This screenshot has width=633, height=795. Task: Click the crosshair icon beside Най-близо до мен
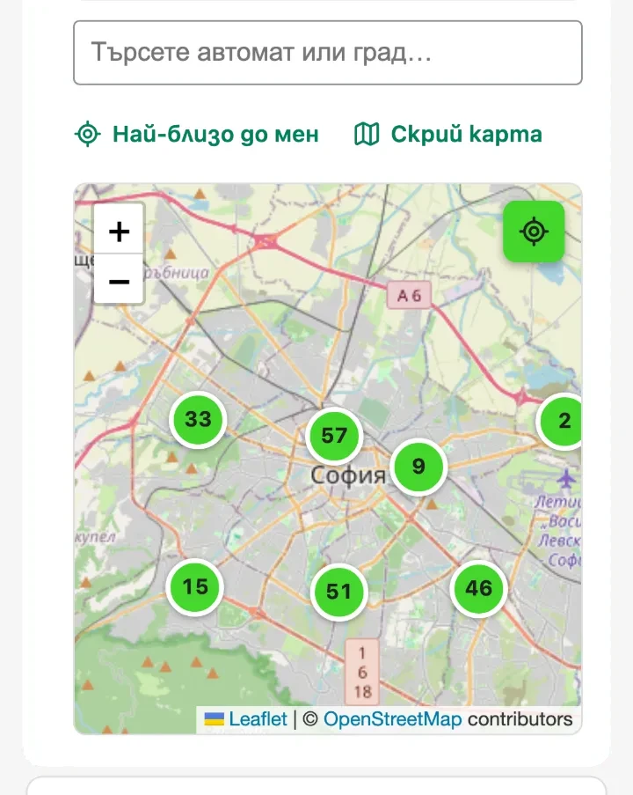point(88,134)
